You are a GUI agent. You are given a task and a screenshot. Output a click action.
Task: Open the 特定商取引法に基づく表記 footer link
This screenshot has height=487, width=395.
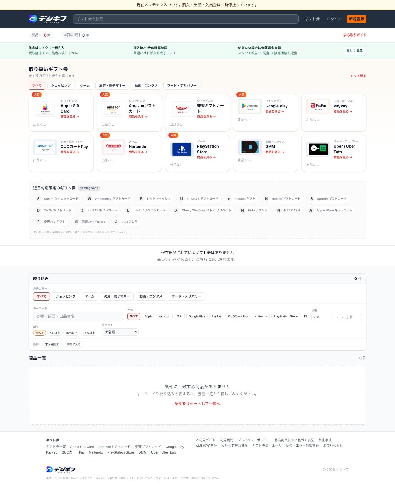point(294,440)
